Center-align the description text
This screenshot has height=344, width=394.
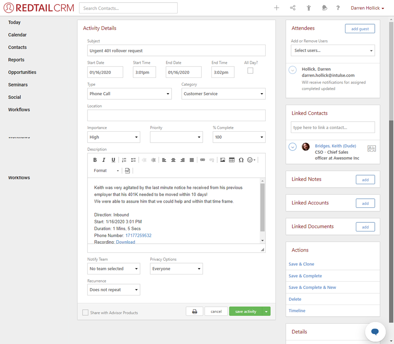[x=173, y=160]
